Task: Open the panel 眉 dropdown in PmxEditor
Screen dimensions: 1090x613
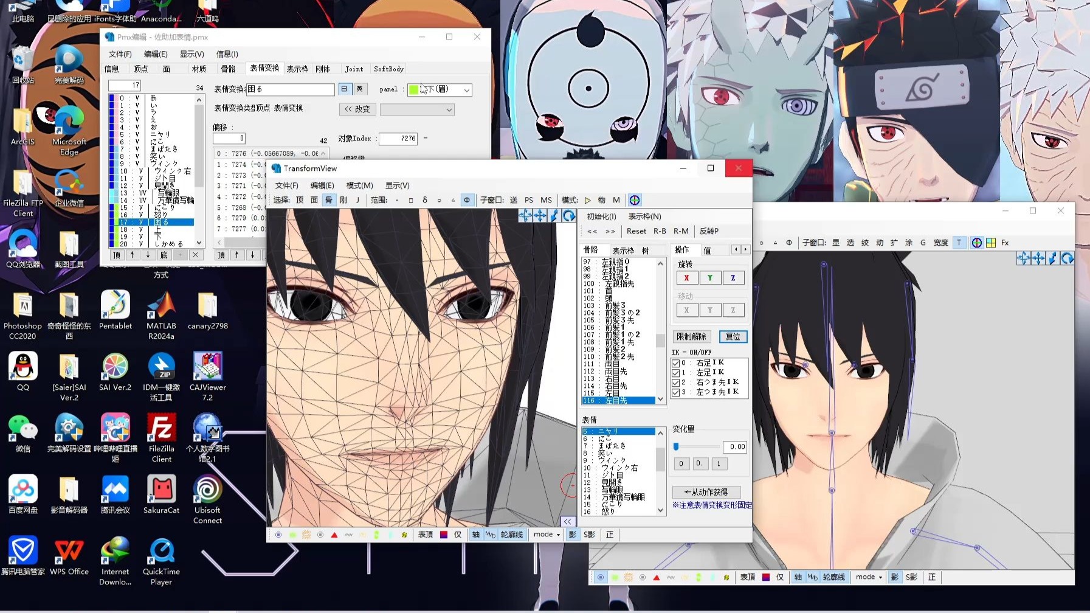Action: [465, 89]
